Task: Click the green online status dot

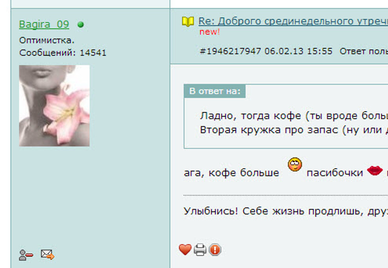Action: (81, 25)
